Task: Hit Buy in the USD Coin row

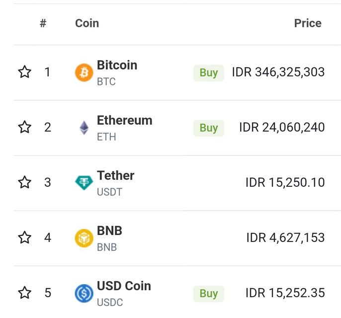Action: (209, 294)
